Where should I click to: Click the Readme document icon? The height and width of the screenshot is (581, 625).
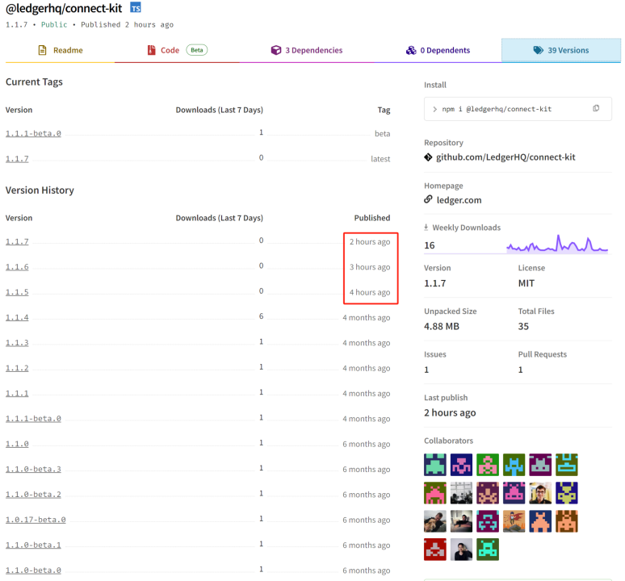click(42, 50)
